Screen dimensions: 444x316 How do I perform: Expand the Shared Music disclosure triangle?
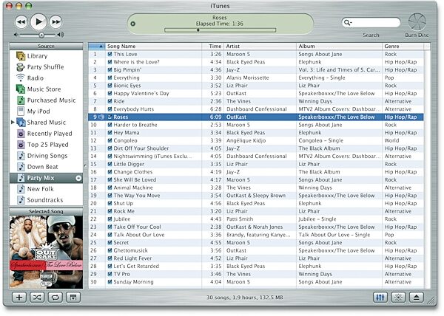13,123
